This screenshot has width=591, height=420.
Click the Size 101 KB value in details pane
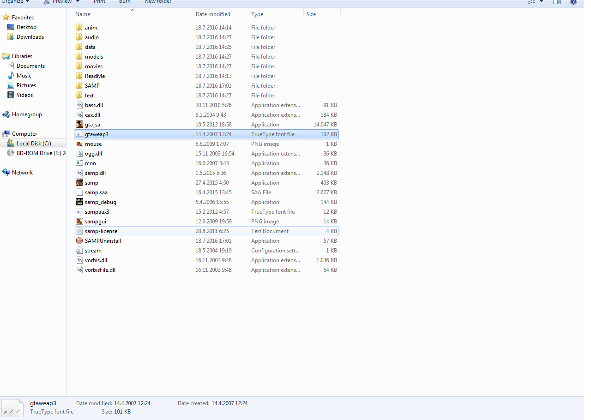[x=122, y=412]
